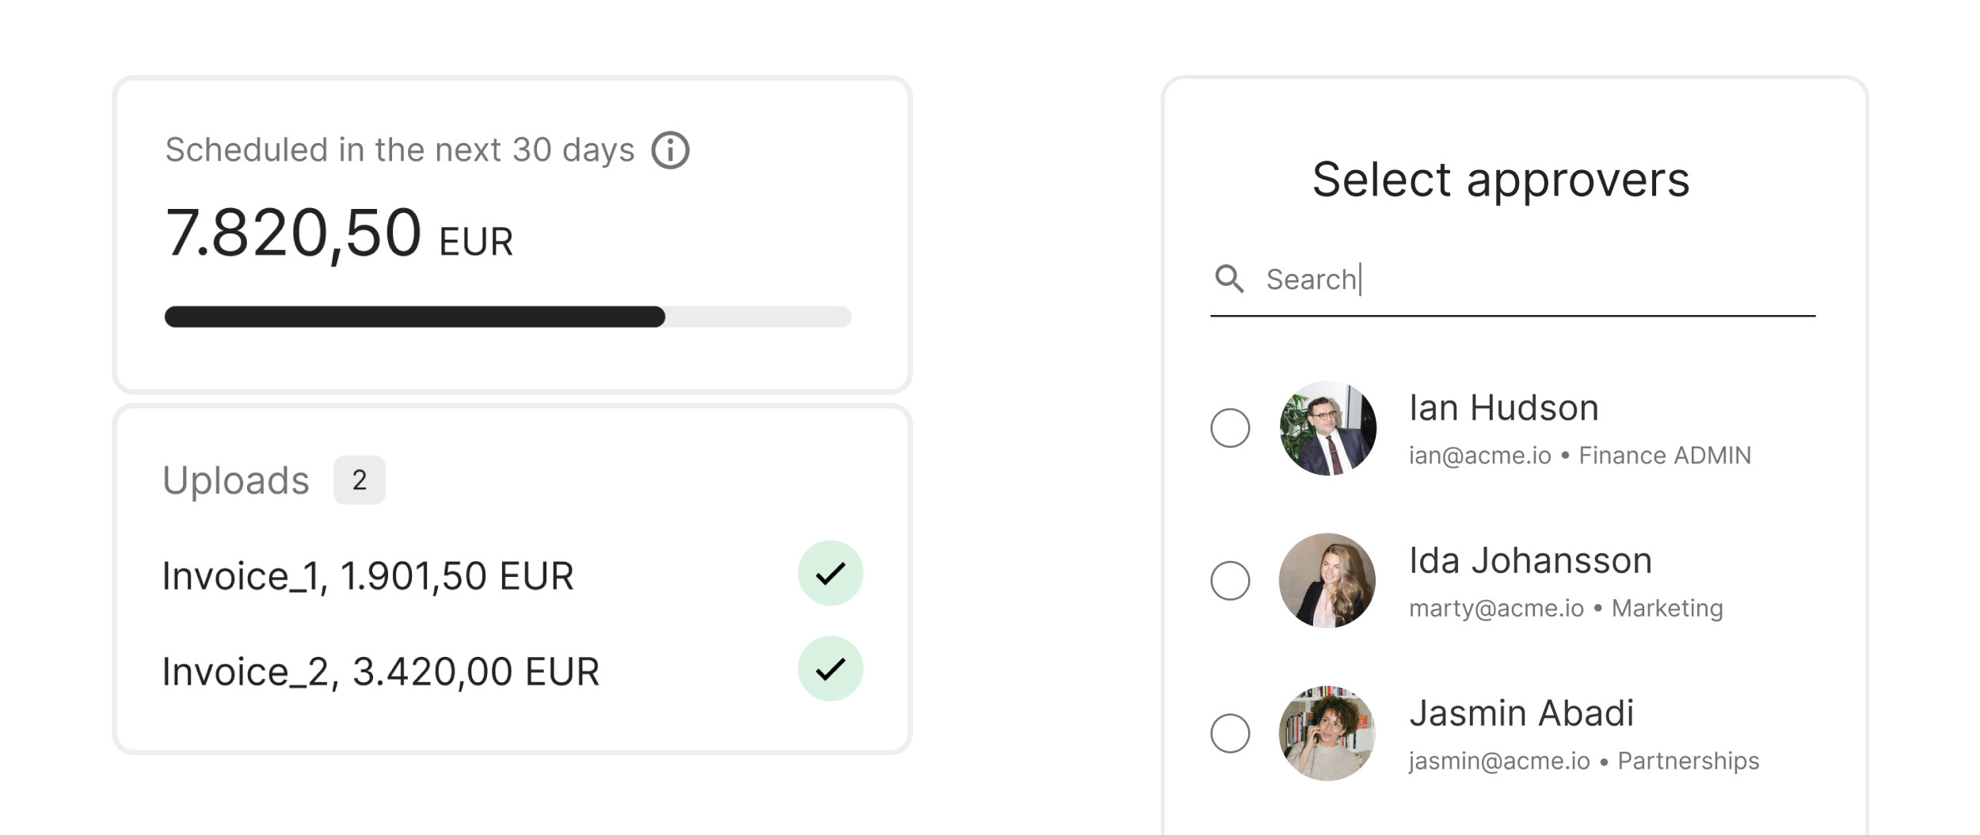Click Jasmin Abadi's profile photo

(1327, 733)
